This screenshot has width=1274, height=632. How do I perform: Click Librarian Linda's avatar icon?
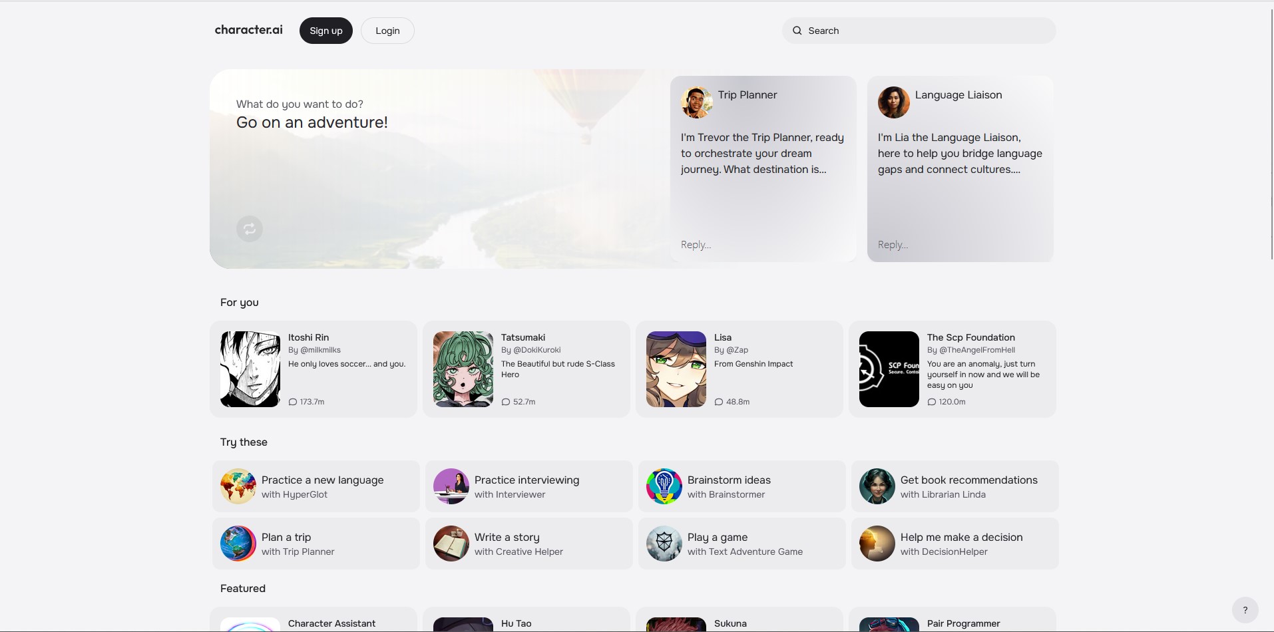(x=877, y=486)
